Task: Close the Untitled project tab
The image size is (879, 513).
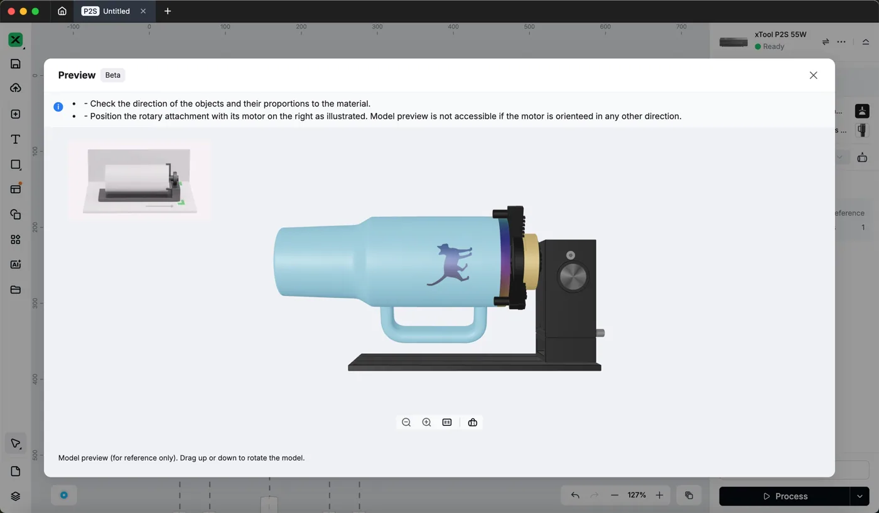Action: (x=143, y=11)
